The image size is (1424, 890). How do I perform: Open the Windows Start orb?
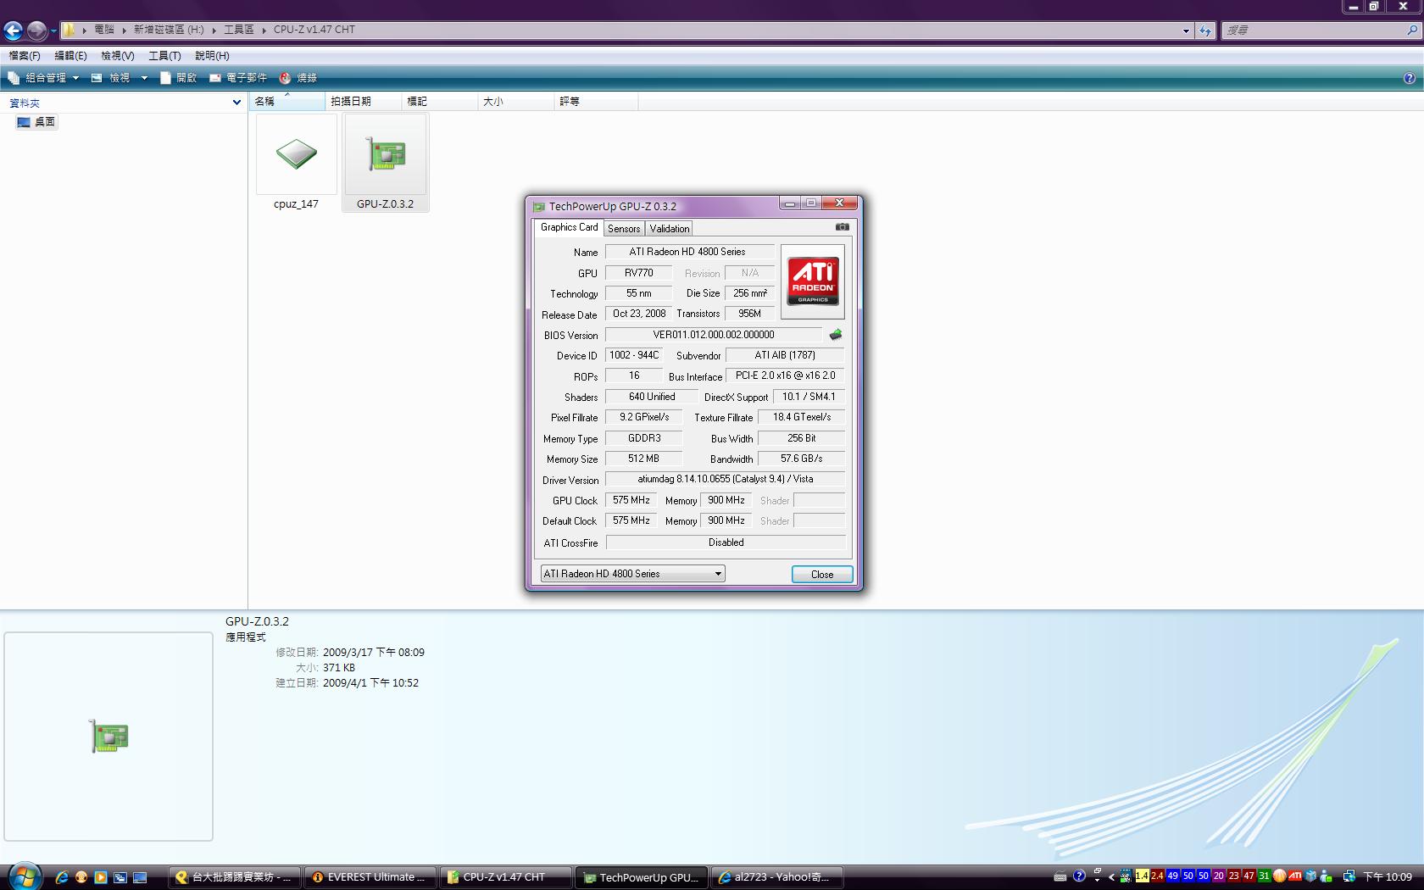click(23, 876)
